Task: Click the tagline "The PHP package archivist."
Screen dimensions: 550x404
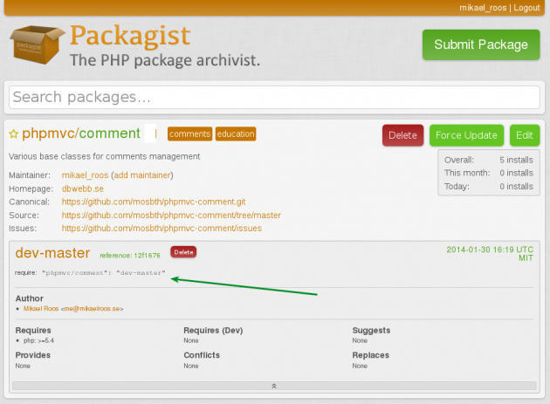Action: [165, 60]
